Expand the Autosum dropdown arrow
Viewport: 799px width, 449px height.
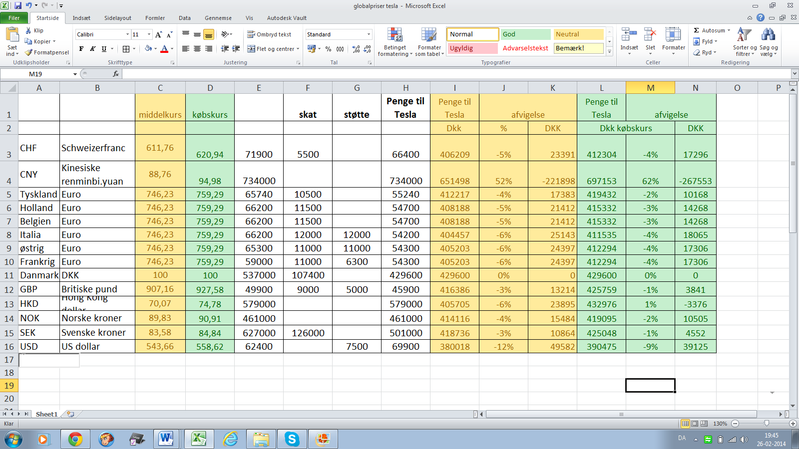click(729, 30)
